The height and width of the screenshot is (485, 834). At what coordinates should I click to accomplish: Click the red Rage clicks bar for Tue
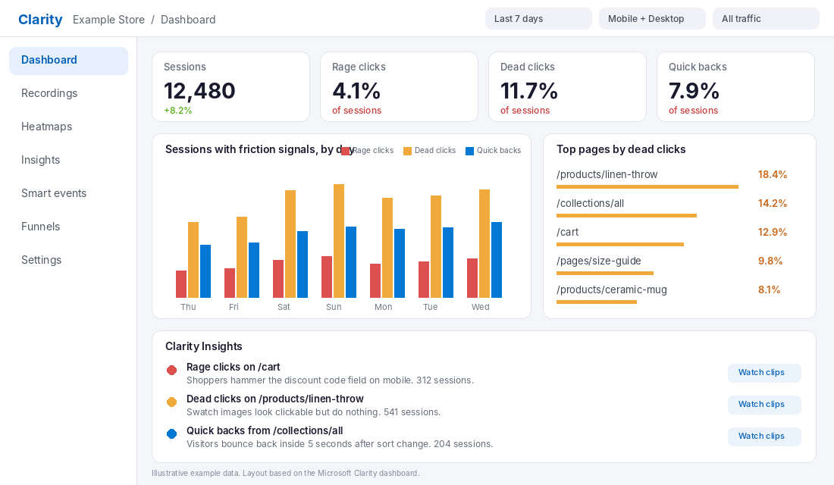tap(424, 280)
